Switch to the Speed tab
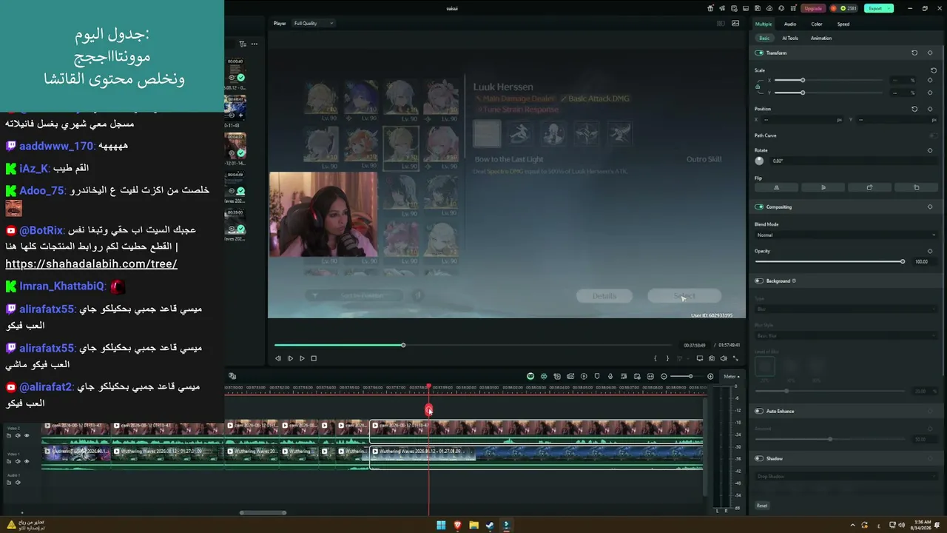 [x=843, y=24]
